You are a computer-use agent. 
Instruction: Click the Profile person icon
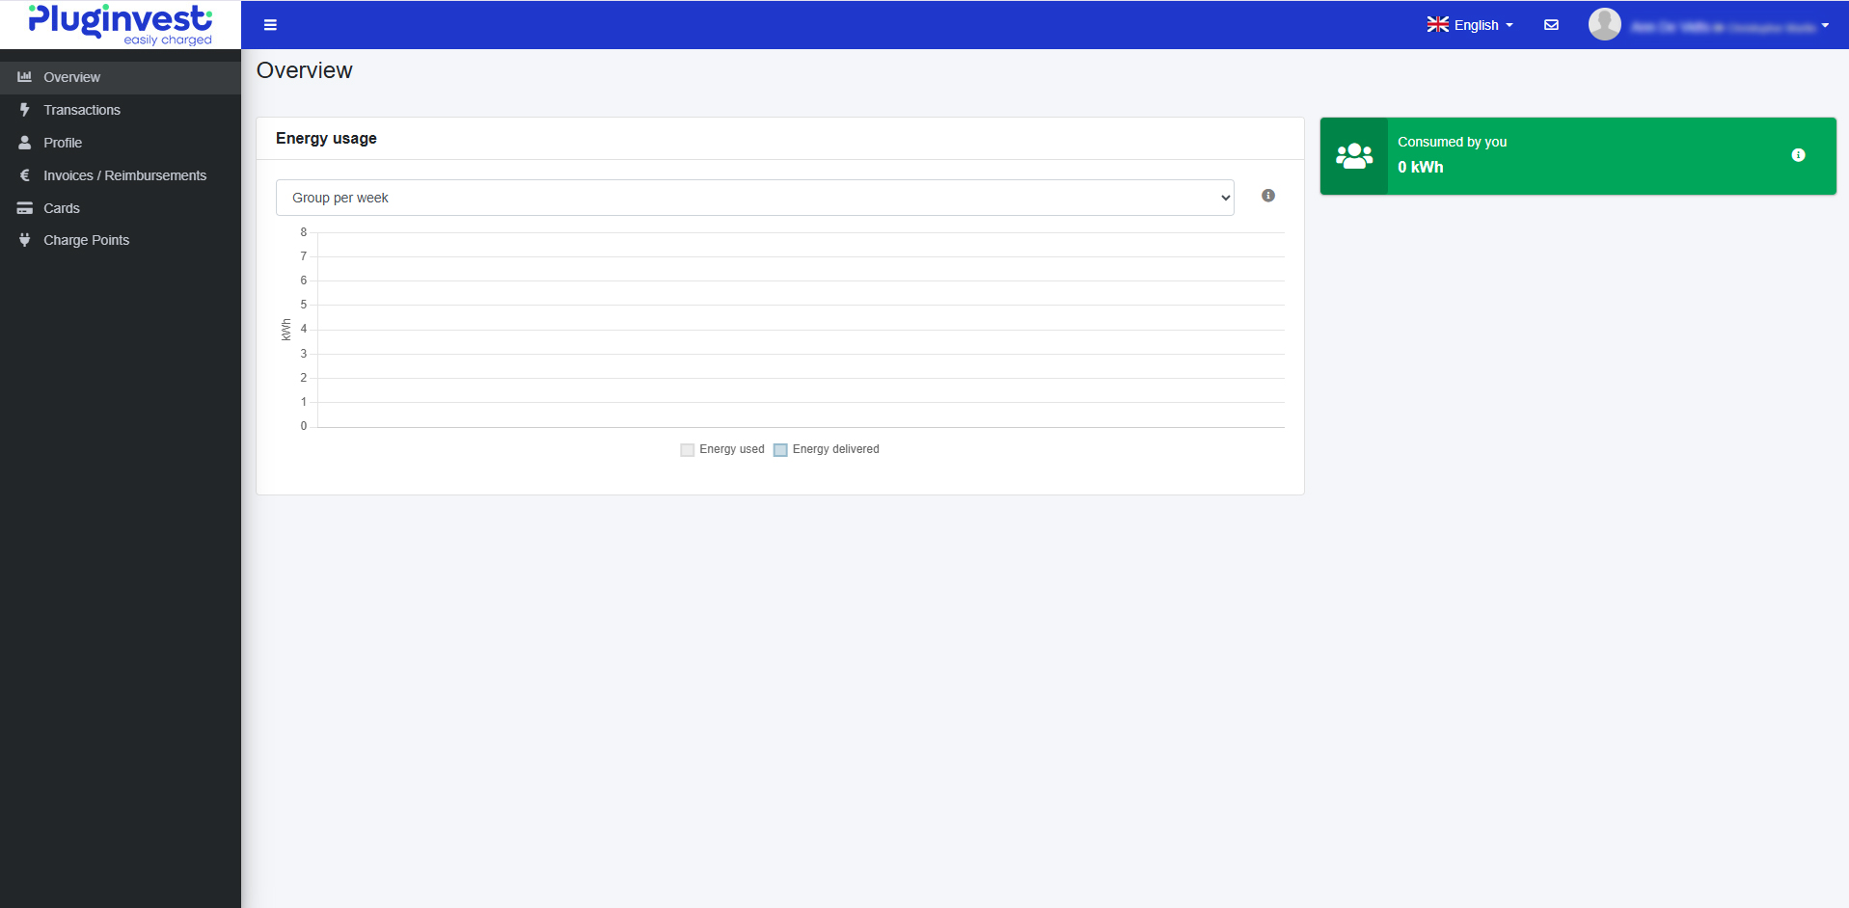pyautogui.click(x=25, y=143)
